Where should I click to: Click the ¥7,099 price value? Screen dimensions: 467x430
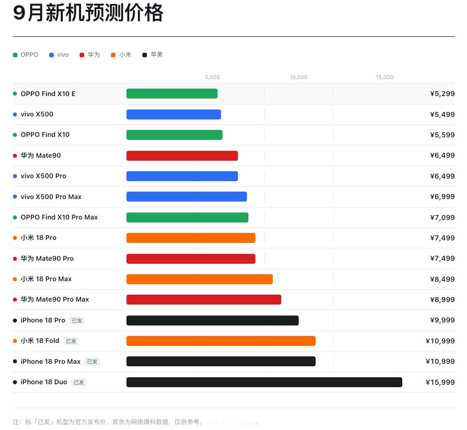pyautogui.click(x=442, y=217)
